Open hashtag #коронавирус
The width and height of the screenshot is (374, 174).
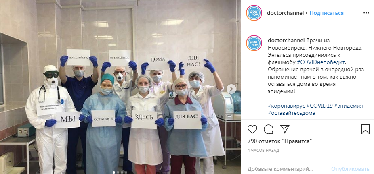(286, 106)
